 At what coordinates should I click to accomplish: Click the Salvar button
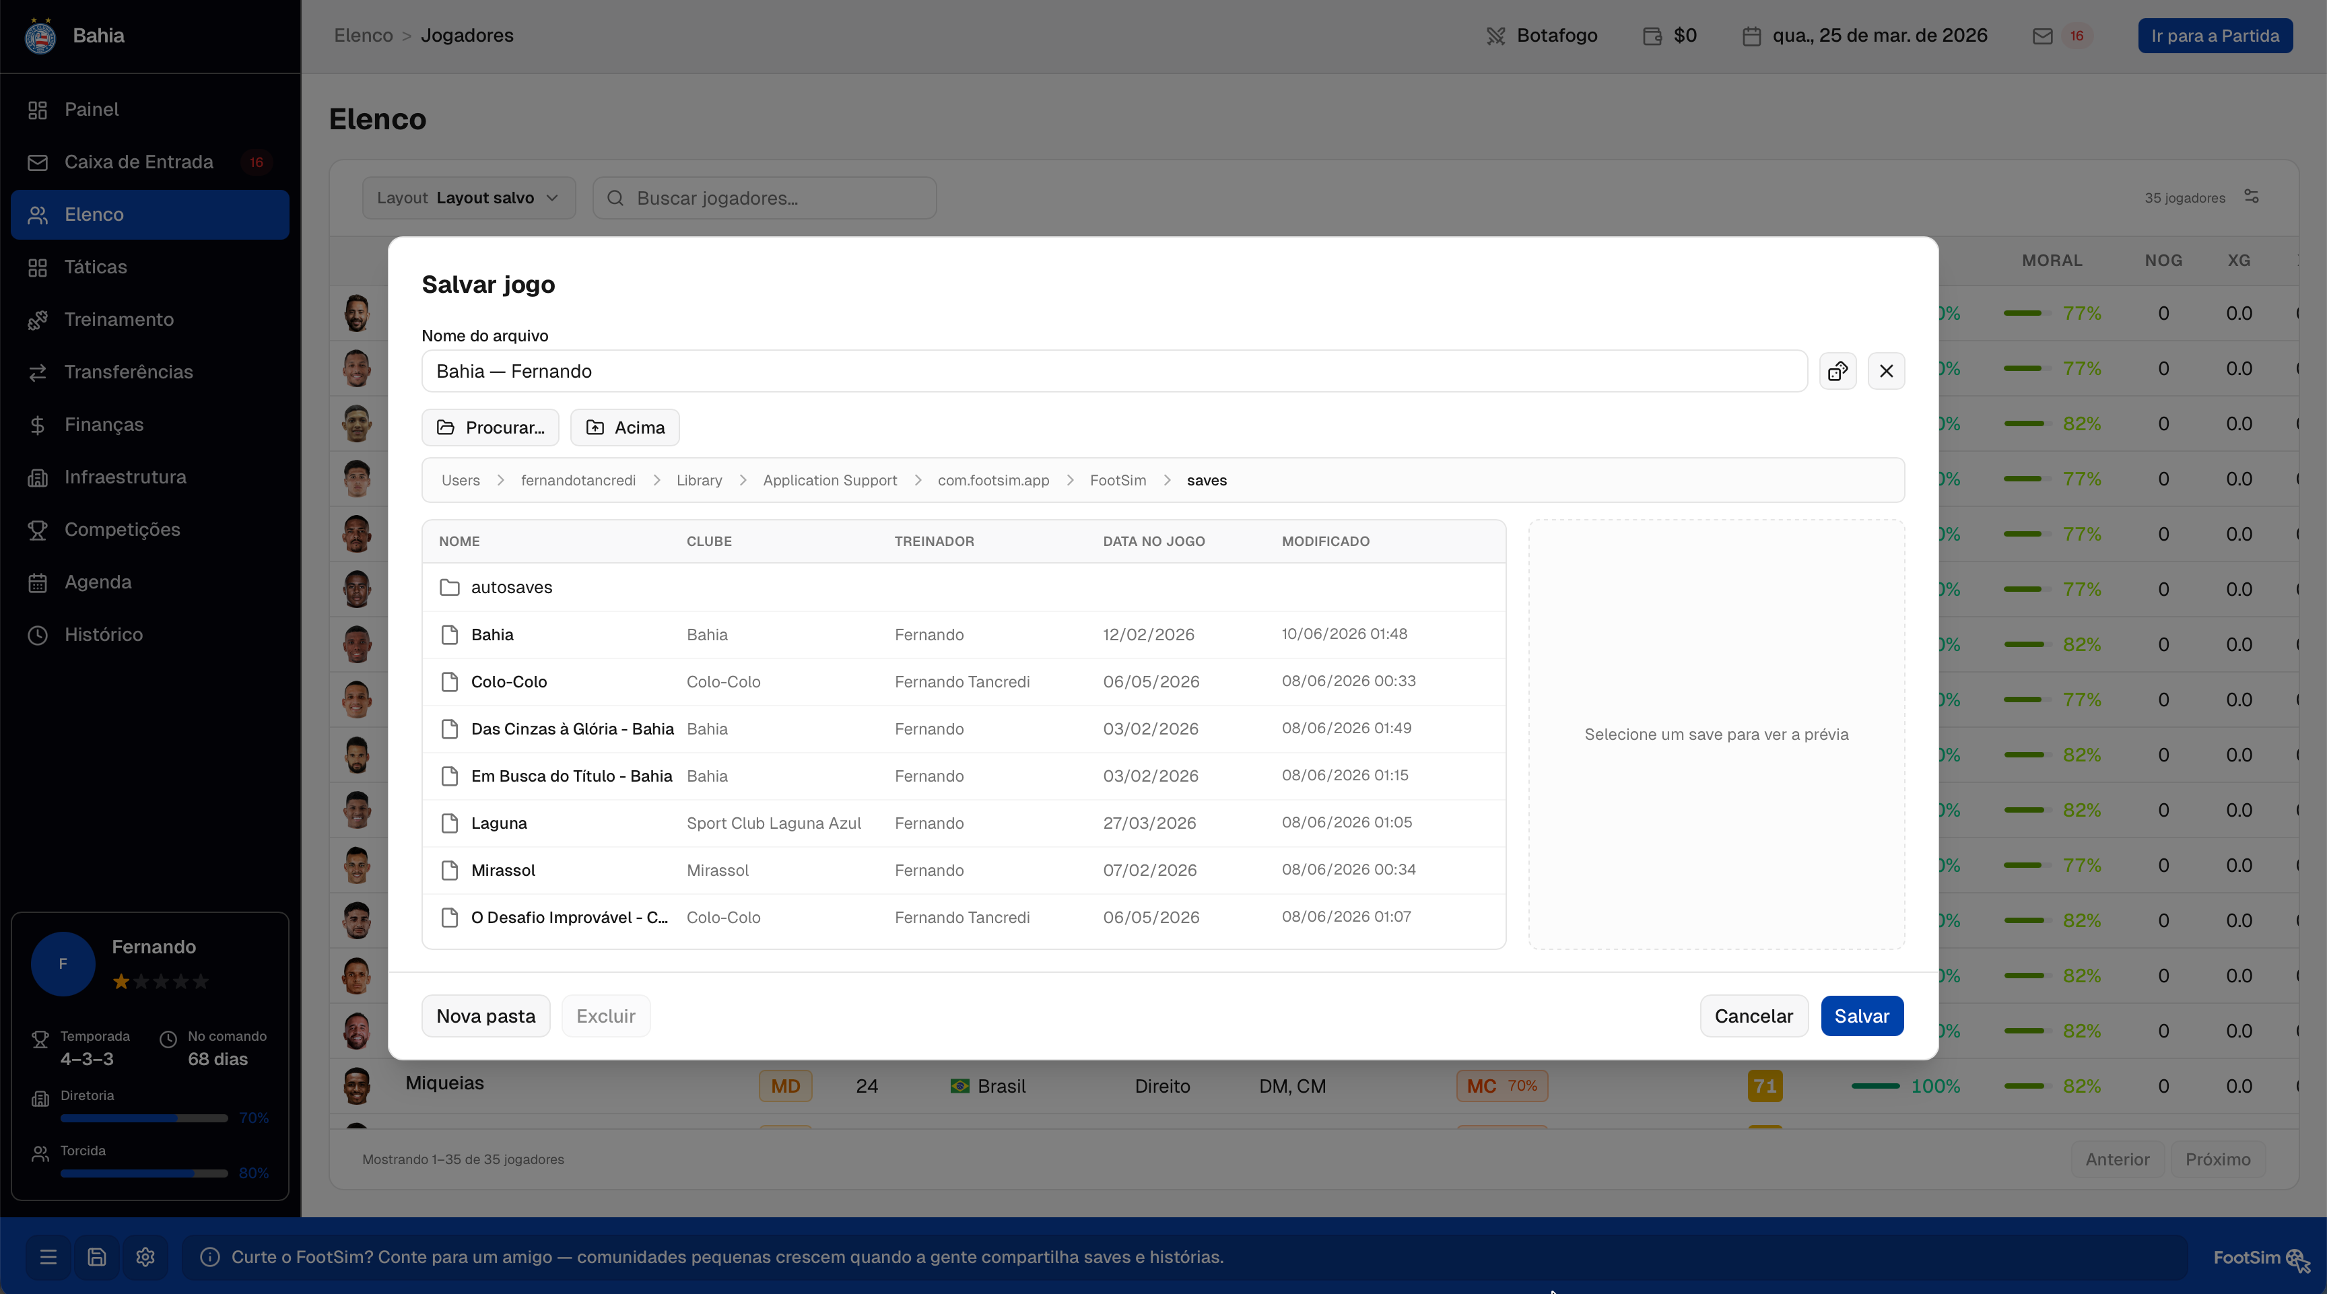[1862, 1016]
